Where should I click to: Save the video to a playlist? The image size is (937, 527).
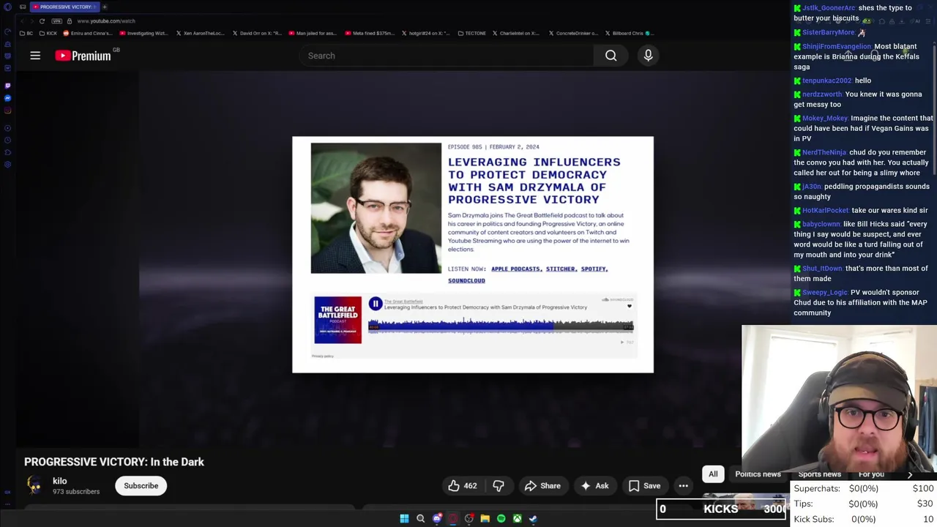click(x=644, y=486)
